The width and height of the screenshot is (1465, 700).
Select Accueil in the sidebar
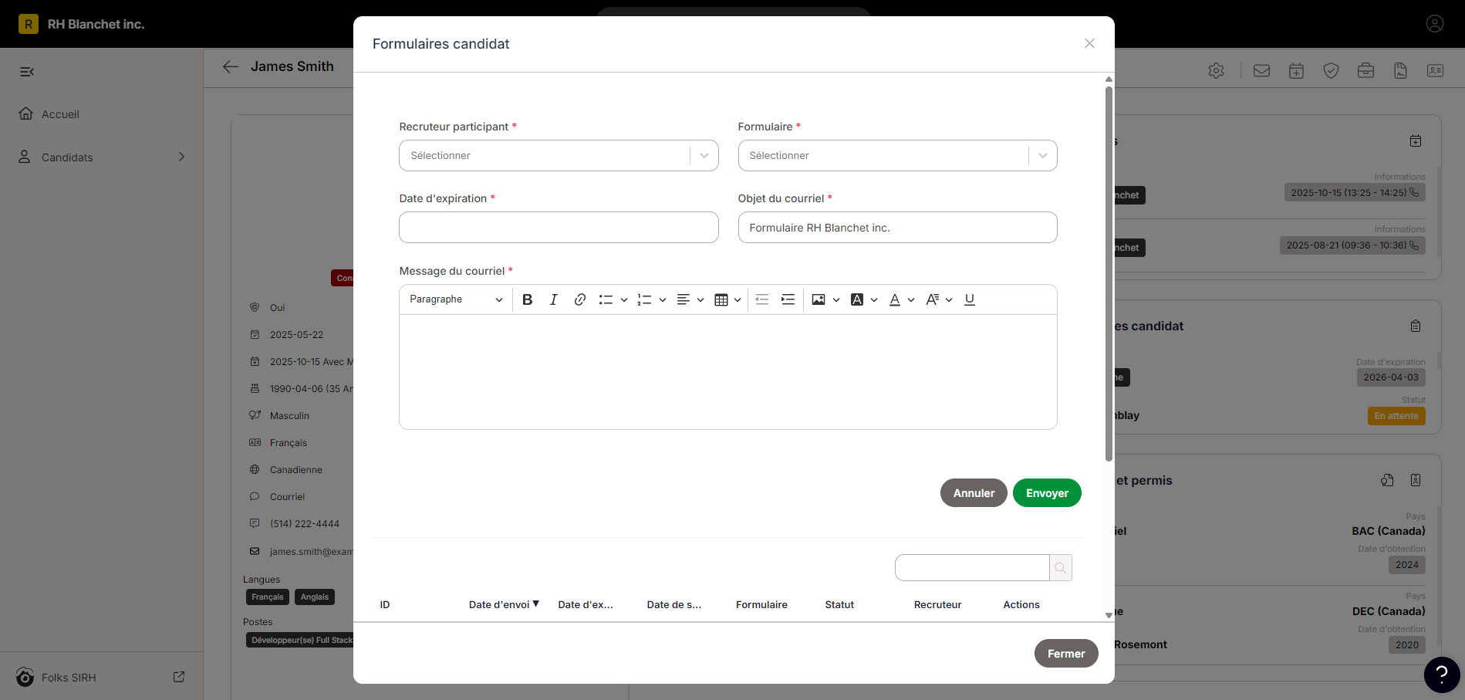60,114
